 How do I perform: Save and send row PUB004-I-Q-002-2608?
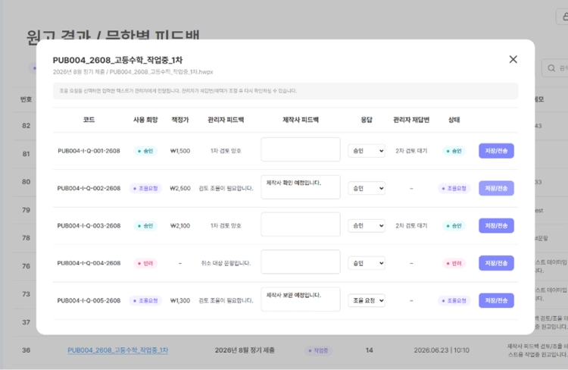(x=496, y=188)
